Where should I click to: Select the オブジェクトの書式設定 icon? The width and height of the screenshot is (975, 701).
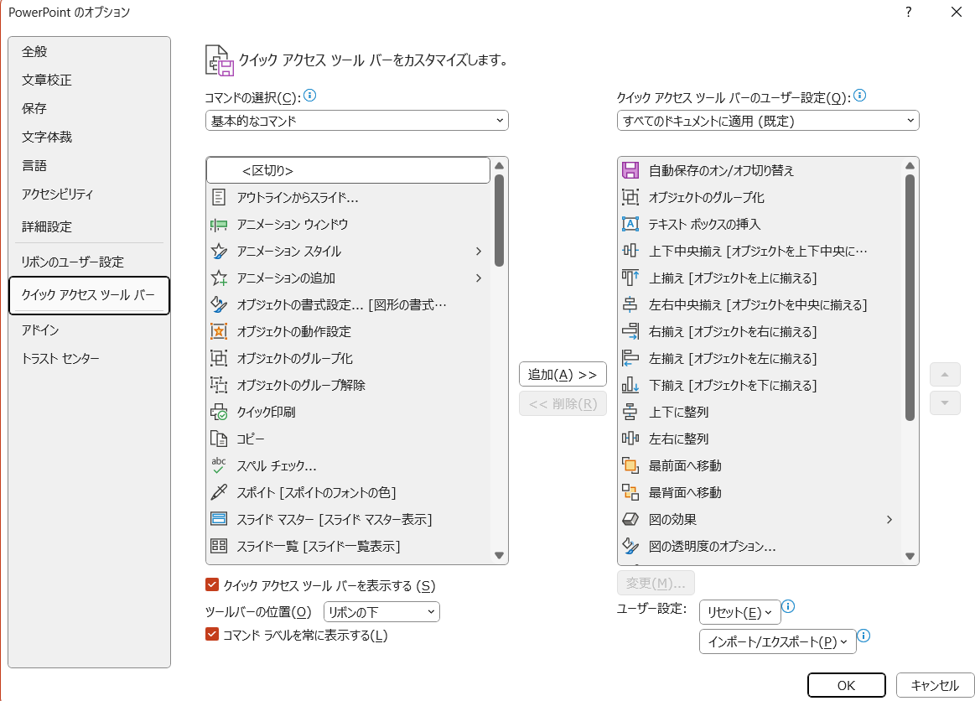click(x=218, y=304)
